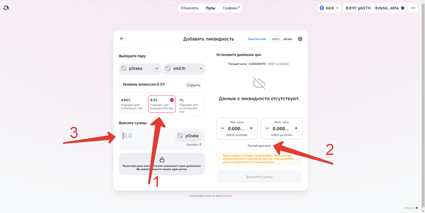Open transaction settings gear icon

[300, 39]
